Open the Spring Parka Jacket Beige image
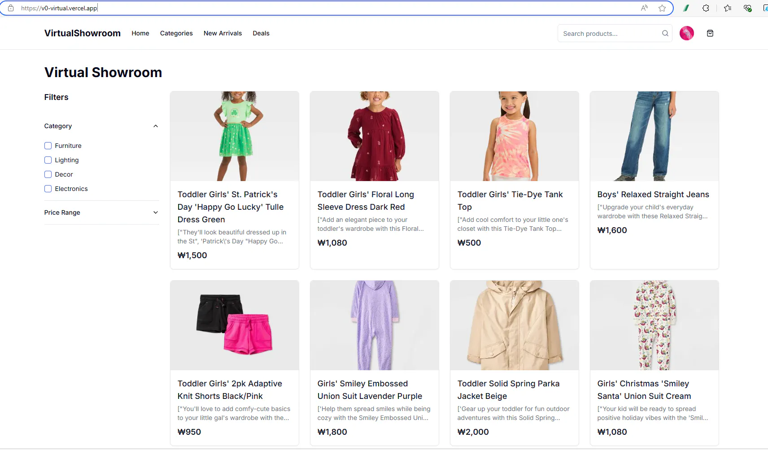The width and height of the screenshot is (768, 450). 514,325
